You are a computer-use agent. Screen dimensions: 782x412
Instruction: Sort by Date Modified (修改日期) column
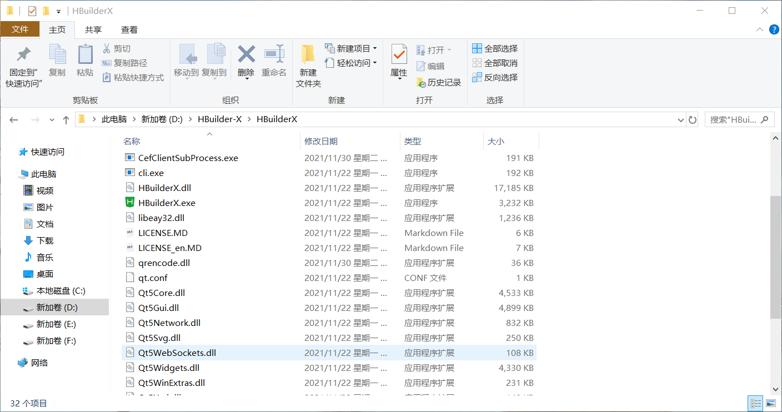321,142
